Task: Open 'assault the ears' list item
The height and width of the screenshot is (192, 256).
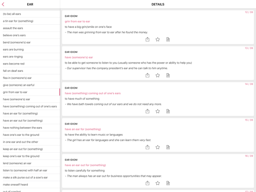Action: pos(30,28)
